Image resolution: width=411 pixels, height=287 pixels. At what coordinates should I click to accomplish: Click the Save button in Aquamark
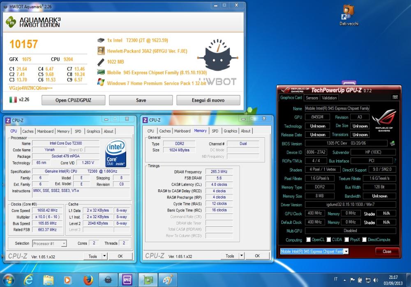click(x=141, y=100)
